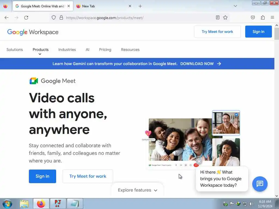Viewport: 279px width, 209px height.
Task: Click the network tray icon
Action: [245, 204]
